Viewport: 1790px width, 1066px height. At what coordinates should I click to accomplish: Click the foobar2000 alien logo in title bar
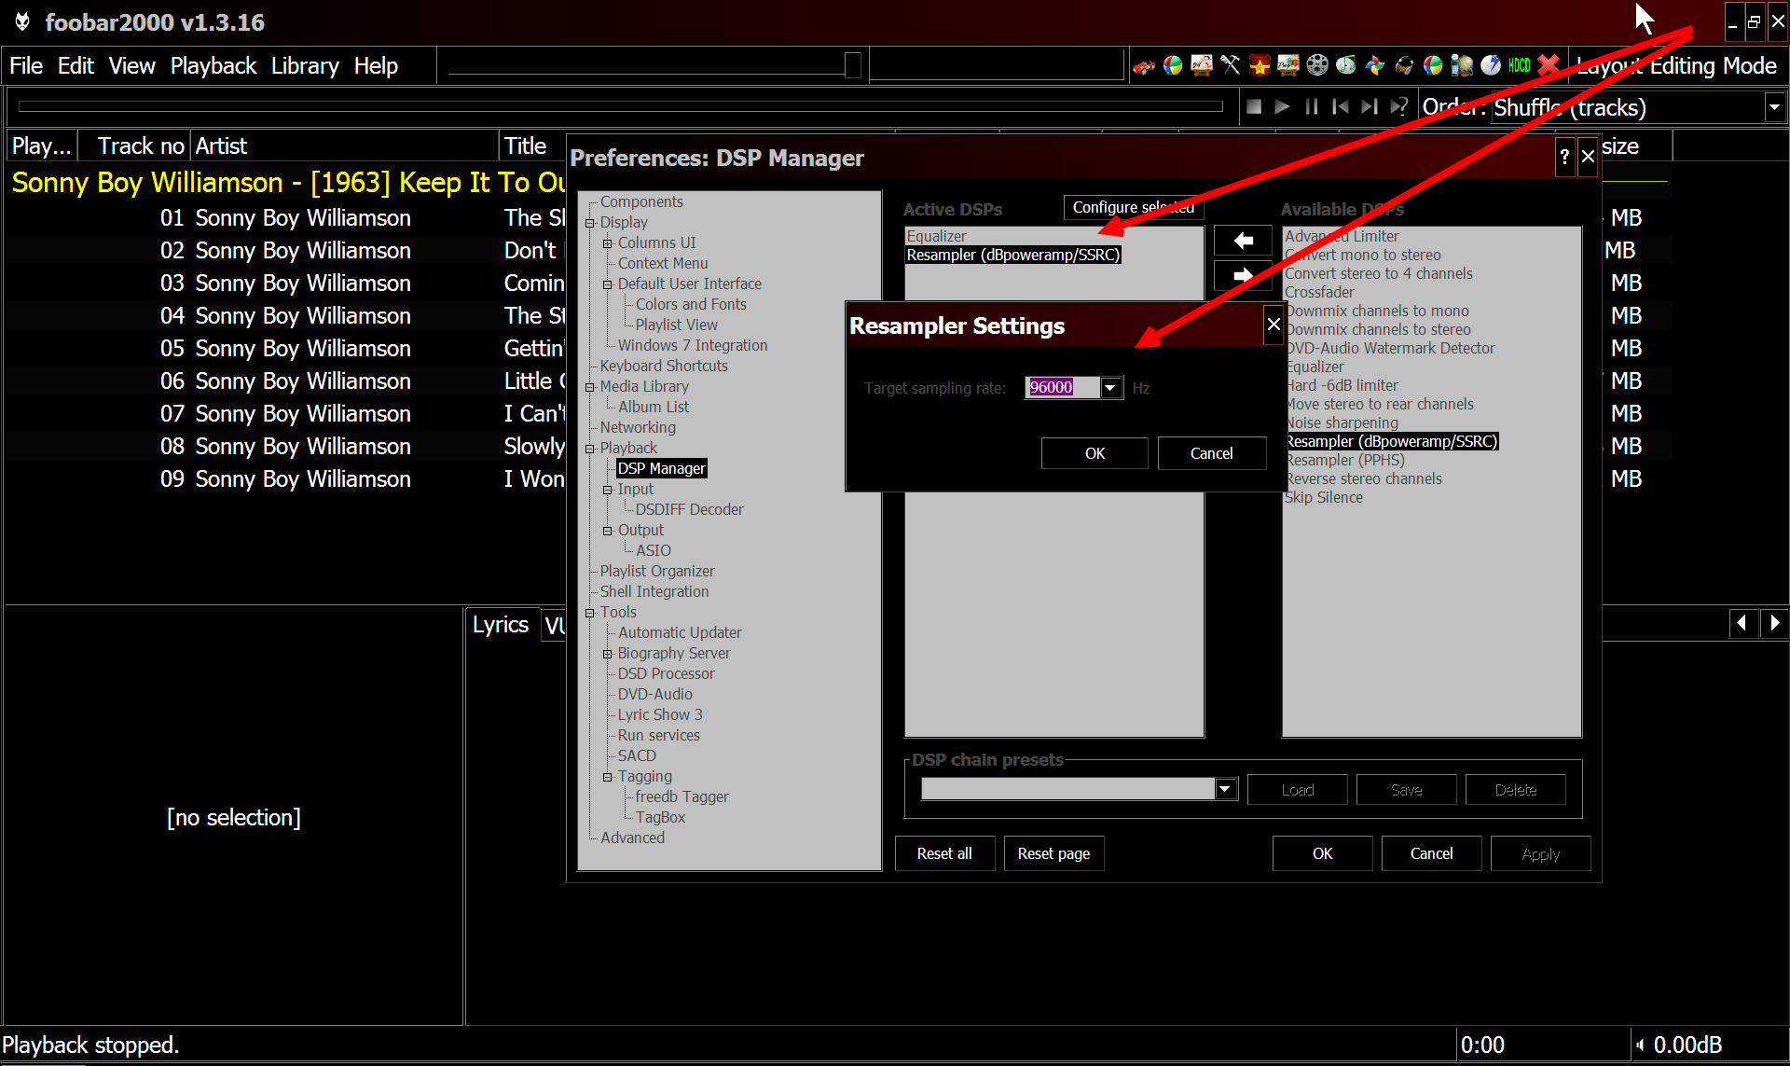22,21
